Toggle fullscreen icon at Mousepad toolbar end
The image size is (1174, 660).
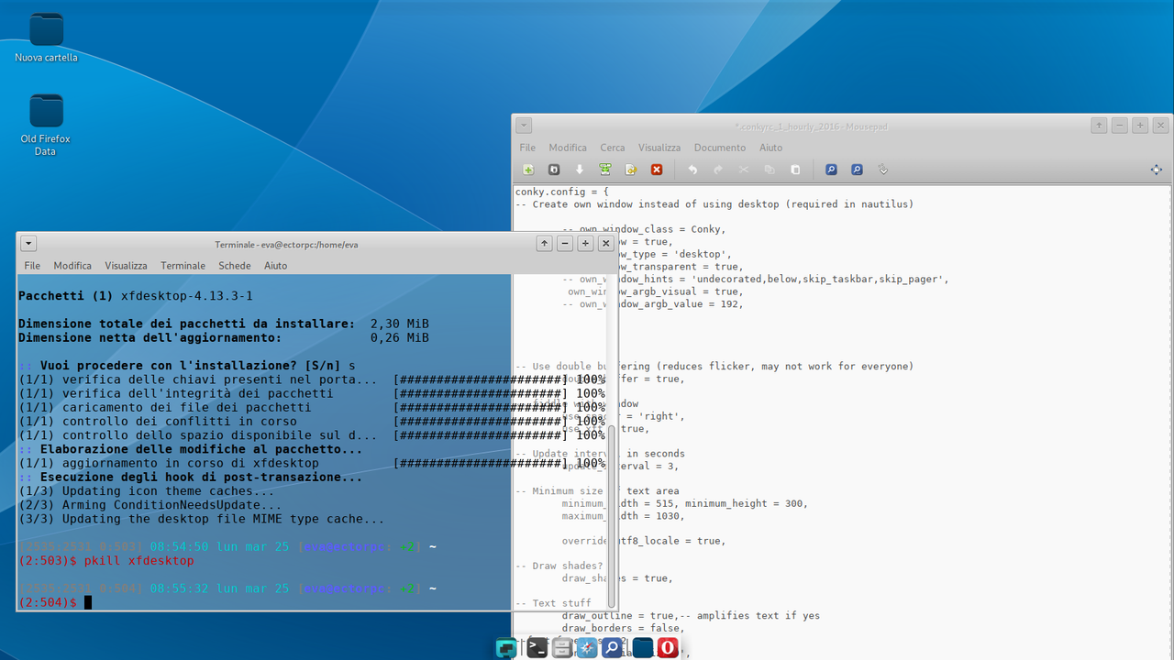1156,170
